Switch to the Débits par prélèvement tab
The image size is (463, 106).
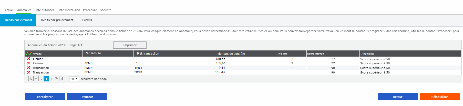(x=57, y=20)
